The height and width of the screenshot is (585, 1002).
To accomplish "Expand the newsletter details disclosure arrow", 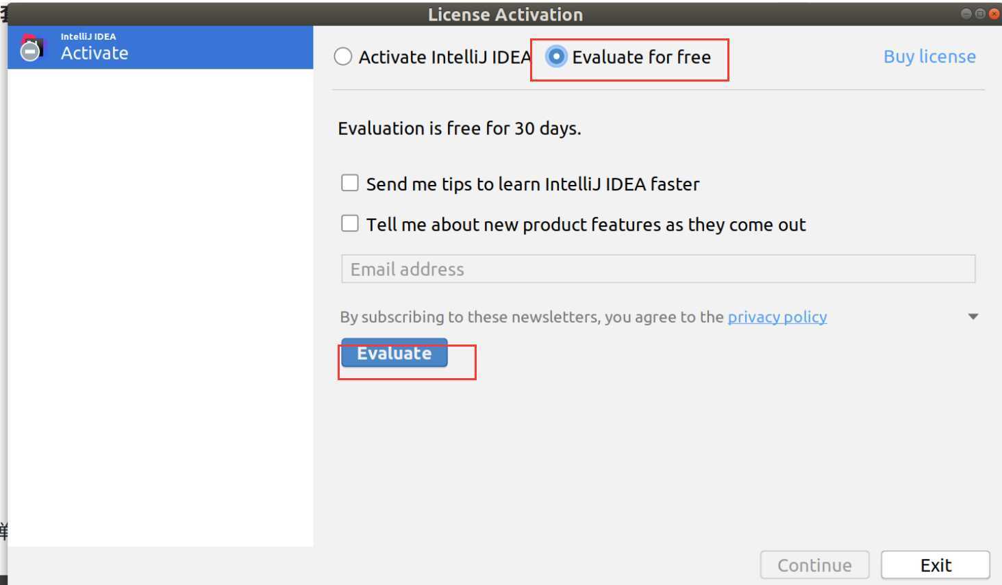I will 973,316.
